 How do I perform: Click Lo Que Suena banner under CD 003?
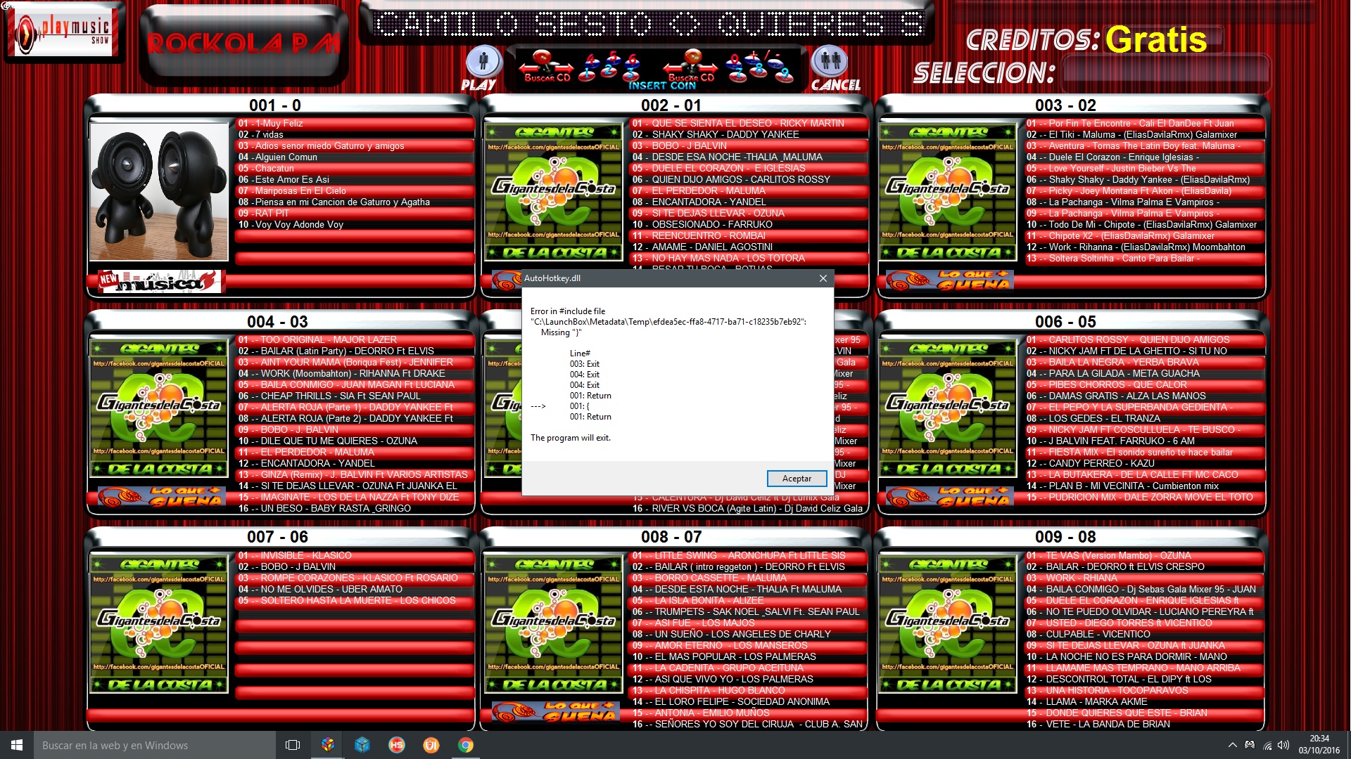pos(949,280)
